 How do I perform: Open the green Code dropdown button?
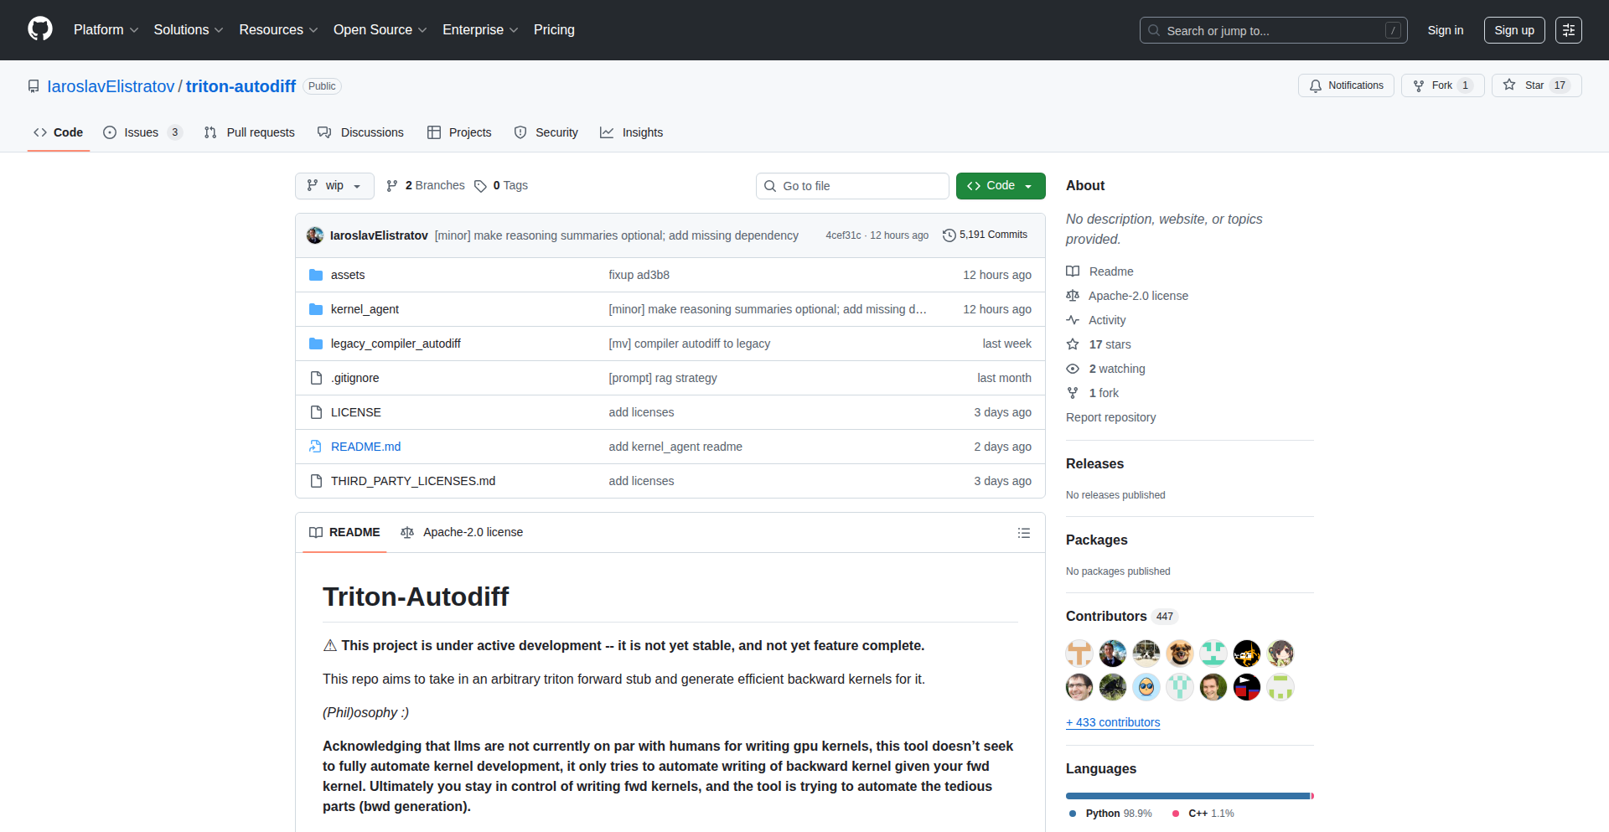point(1001,186)
